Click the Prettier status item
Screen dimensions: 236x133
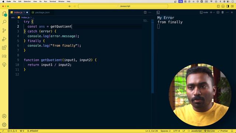click(x=223, y=131)
